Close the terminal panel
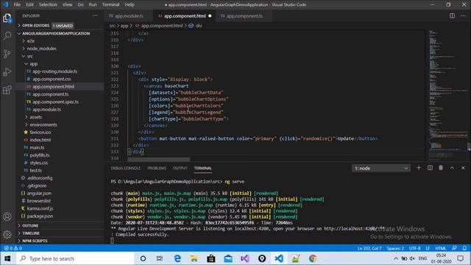The height and width of the screenshot is (265, 471). click(463, 168)
